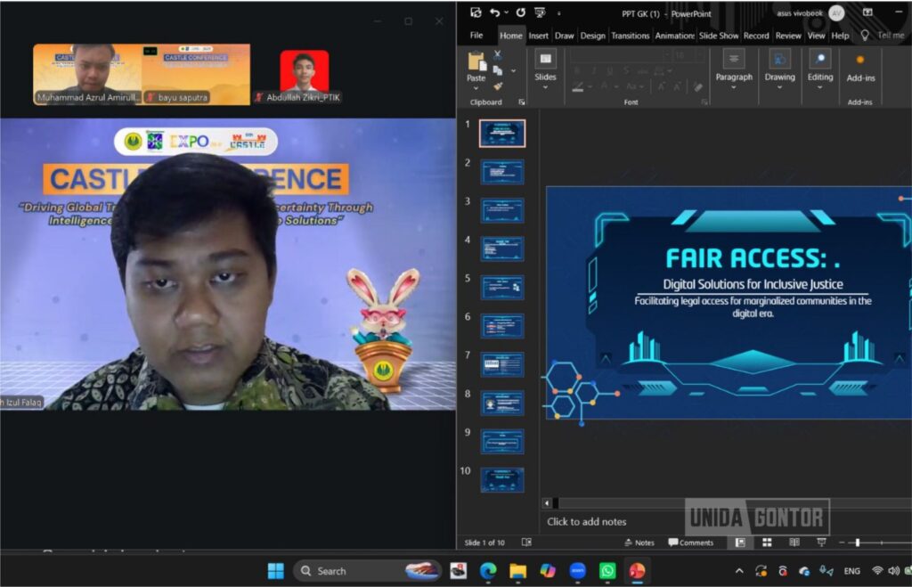Screen dimensions: 912x587
Task: Click the Copy icon in Clipboard group
Action: pos(497,70)
